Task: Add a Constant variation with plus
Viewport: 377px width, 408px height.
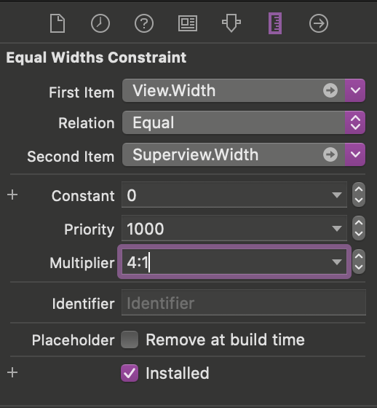Action: (x=12, y=195)
